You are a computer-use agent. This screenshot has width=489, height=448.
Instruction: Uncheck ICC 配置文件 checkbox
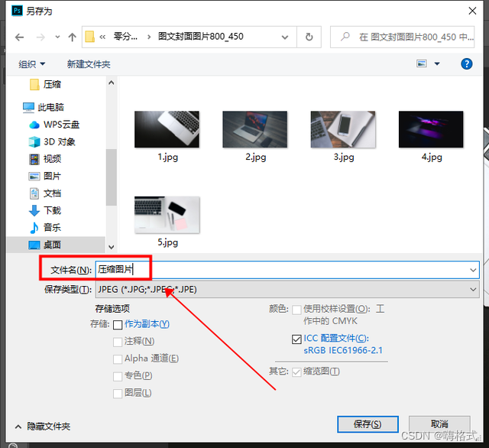[296, 339]
